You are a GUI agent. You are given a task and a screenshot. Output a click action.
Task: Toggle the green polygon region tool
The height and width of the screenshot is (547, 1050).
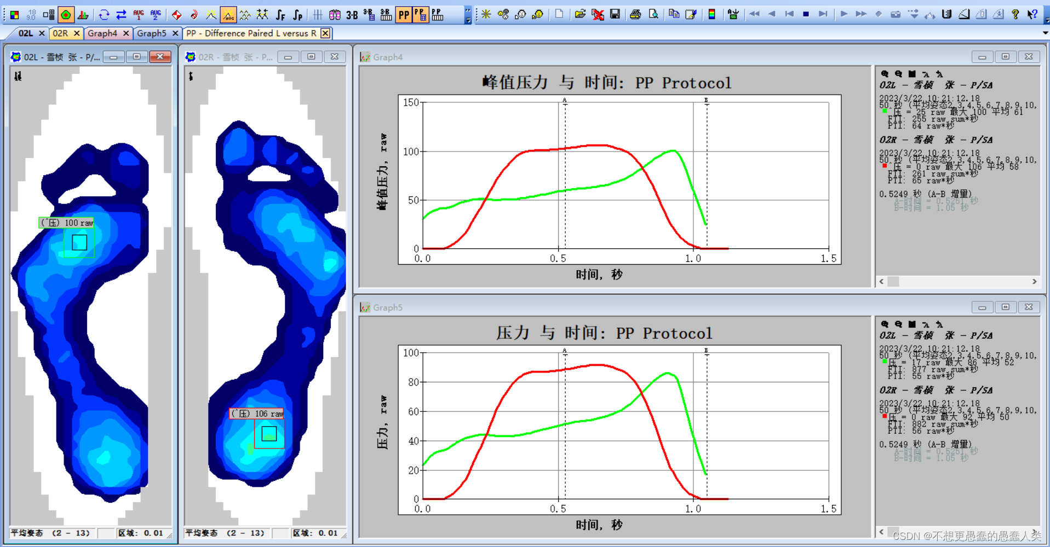[66, 15]
